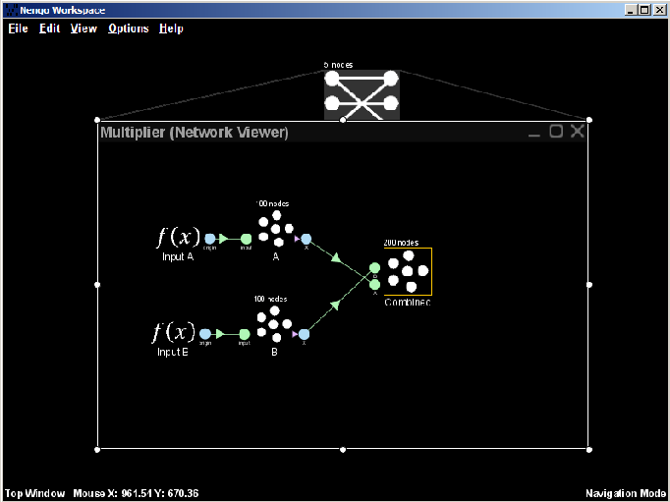Screen dimensions: 670x502
Task: Click the 'Top Window' status bar text
Action: coord(34,493)
